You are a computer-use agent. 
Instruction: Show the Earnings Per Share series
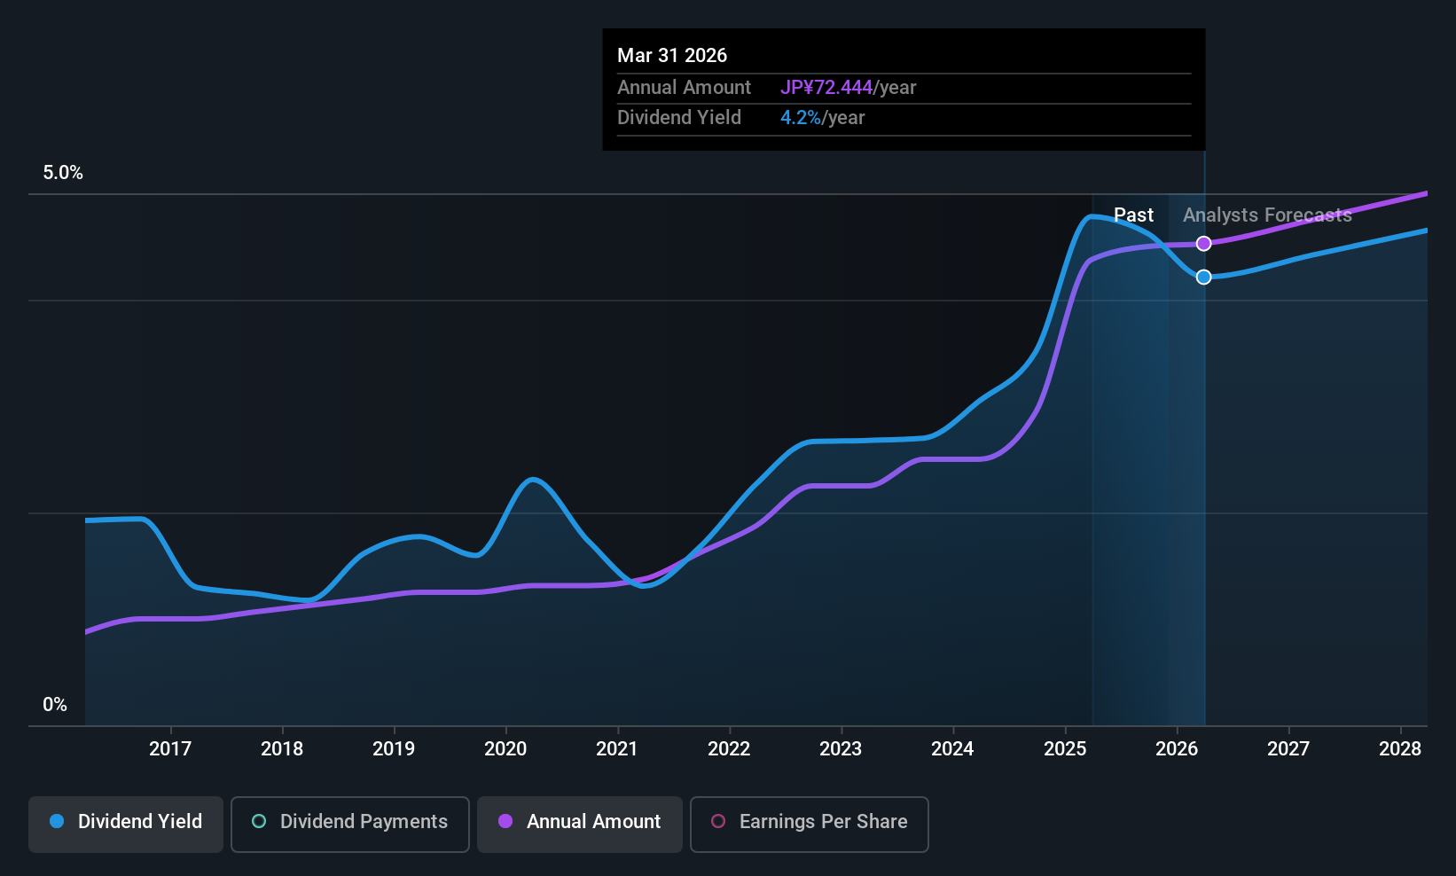click(x=809, y=824)
